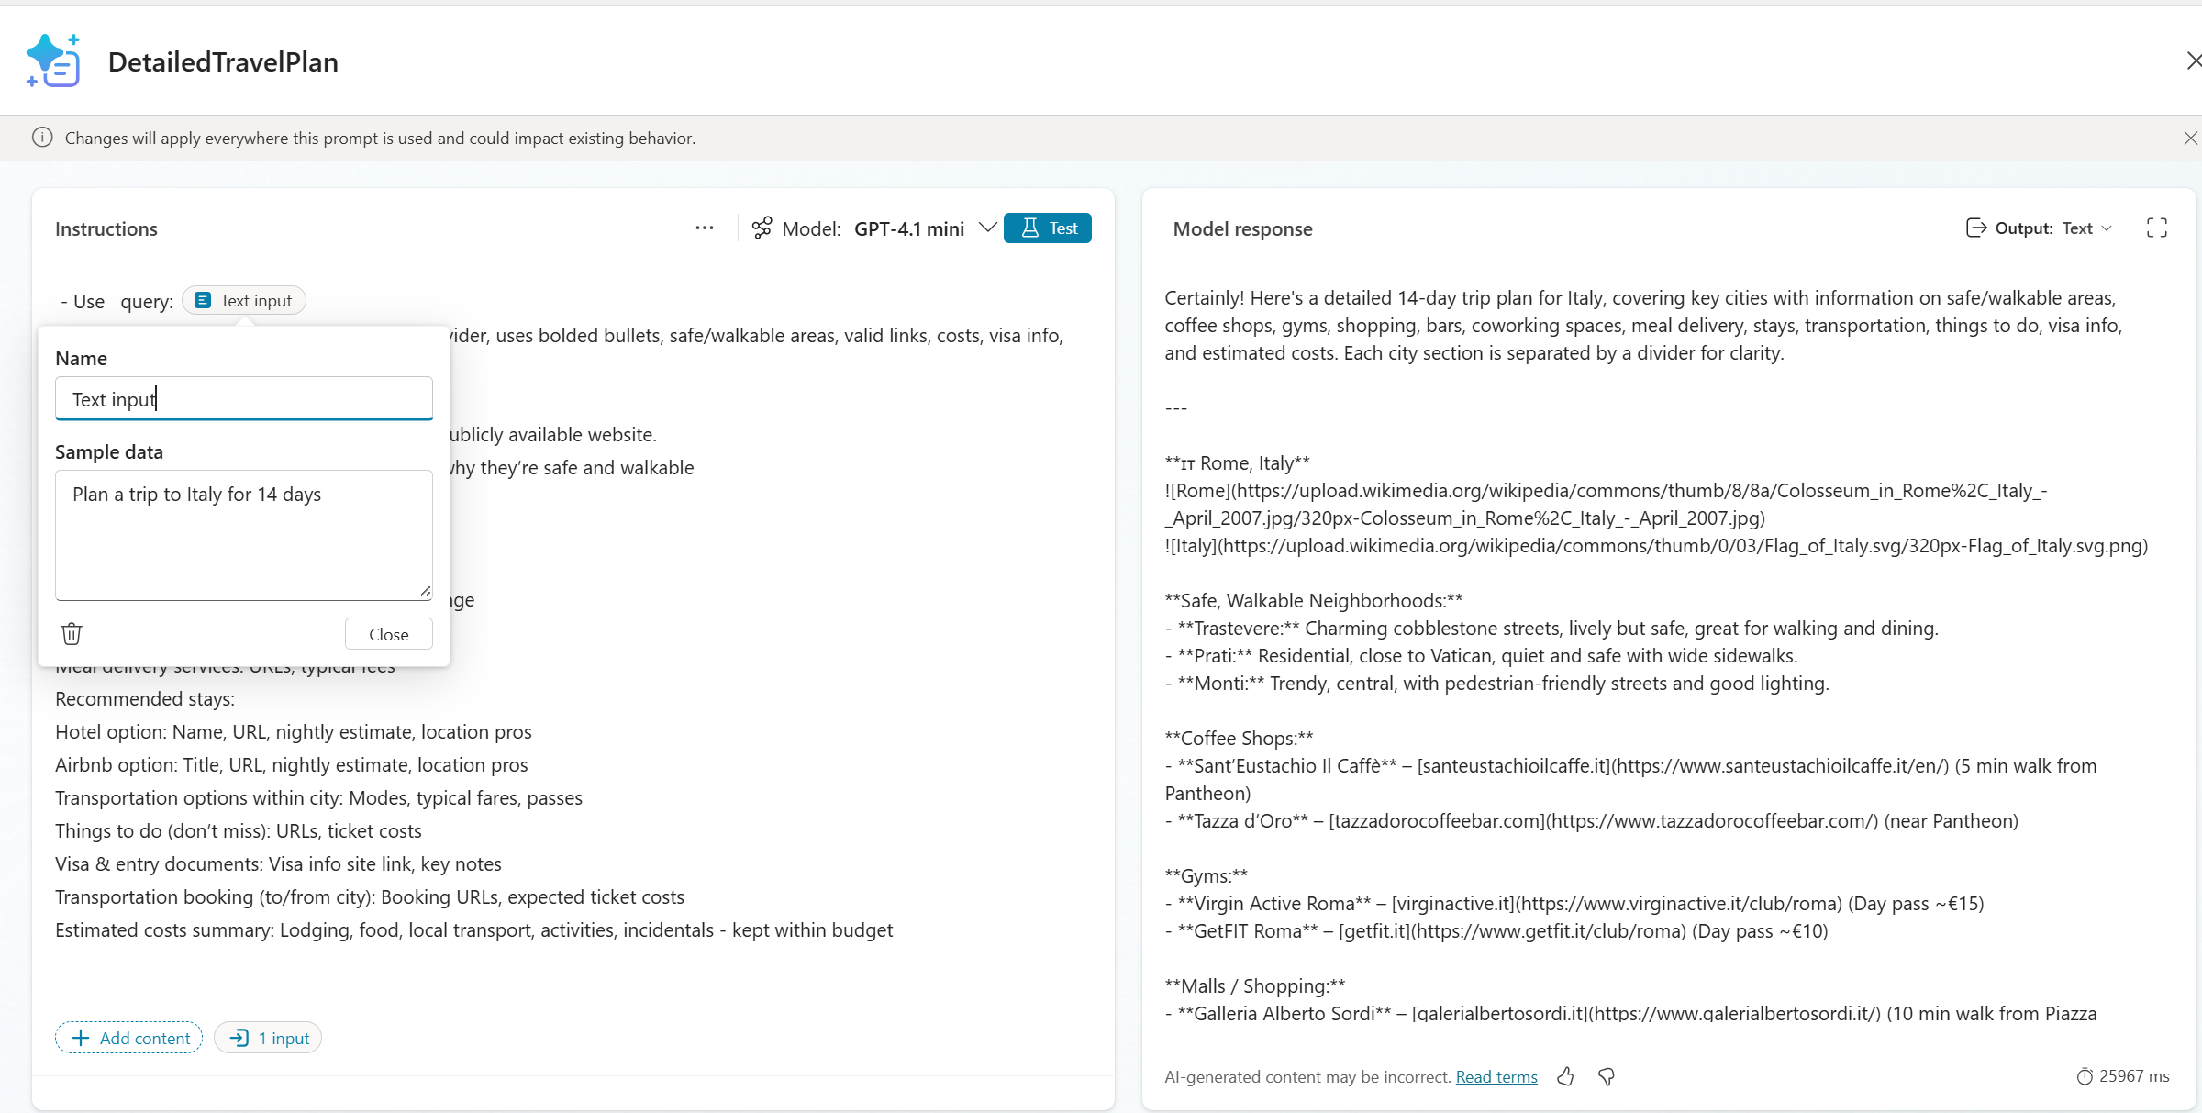
Task: Click the Add content button
Action: click(128, 1038)
